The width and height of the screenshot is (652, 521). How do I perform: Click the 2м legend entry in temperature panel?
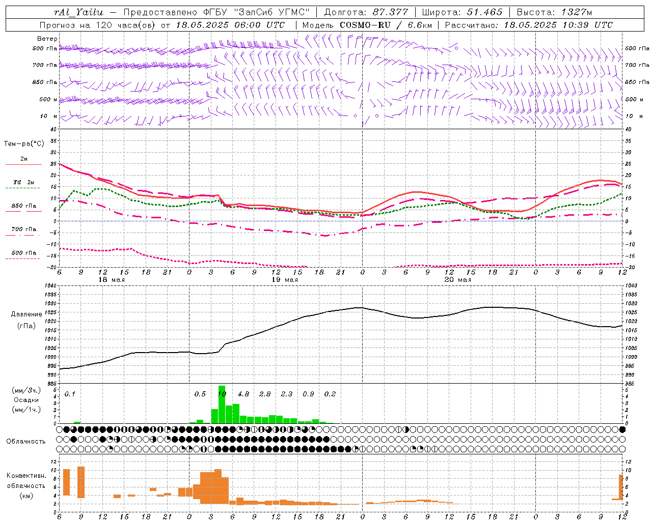click(24, 159)
